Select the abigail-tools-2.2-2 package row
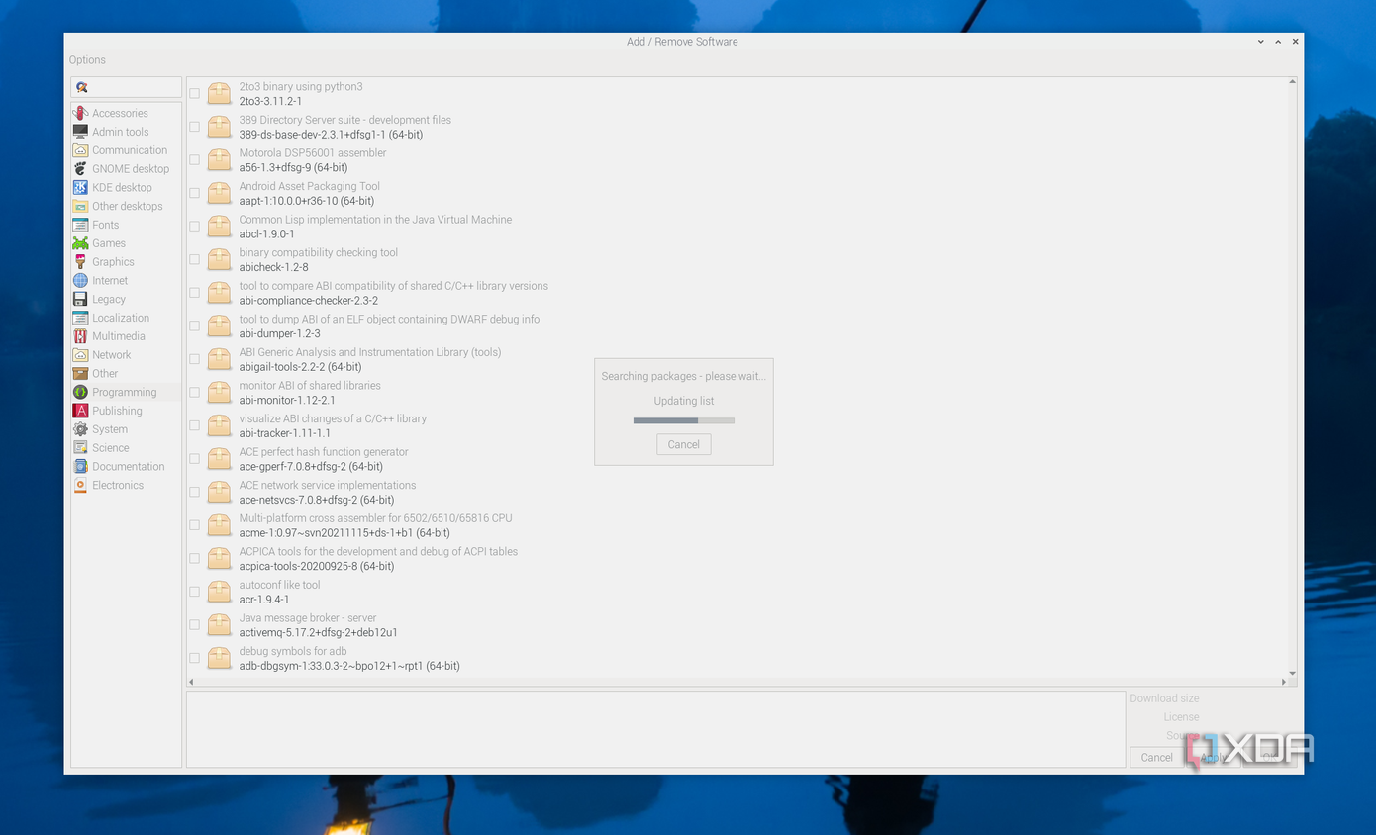 click(x=737, y=359)
